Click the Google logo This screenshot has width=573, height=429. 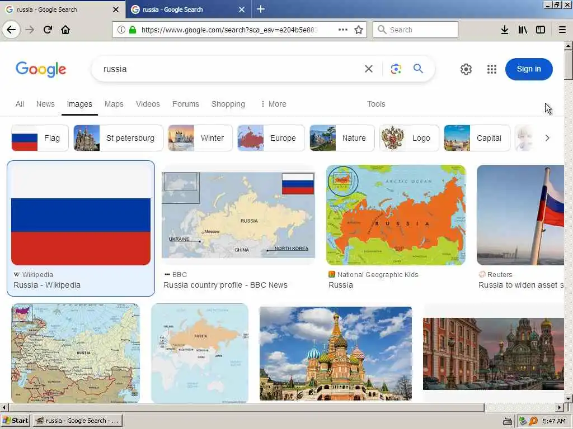[x=41, y=69]
